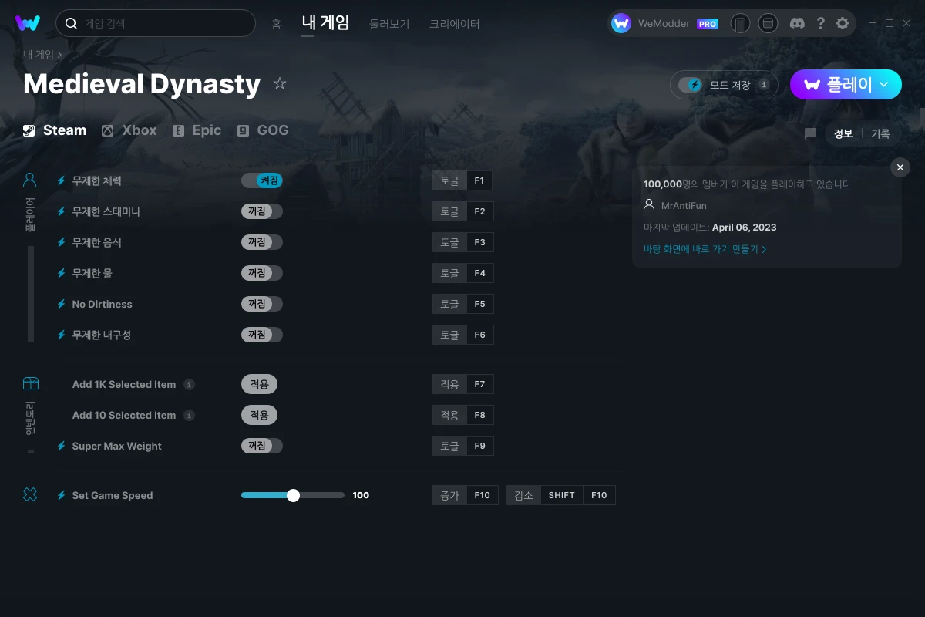Expand the 플레이 button dropdown arrow
This screenshot has height=617, width=925.
(884, 84)
